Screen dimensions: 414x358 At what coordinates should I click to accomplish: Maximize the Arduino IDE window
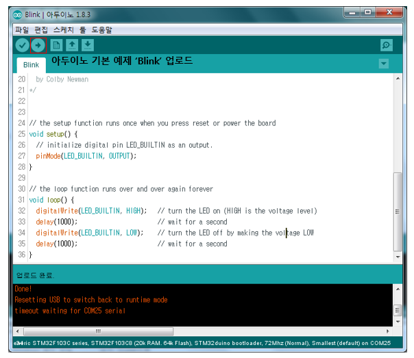tap(368, 12)
